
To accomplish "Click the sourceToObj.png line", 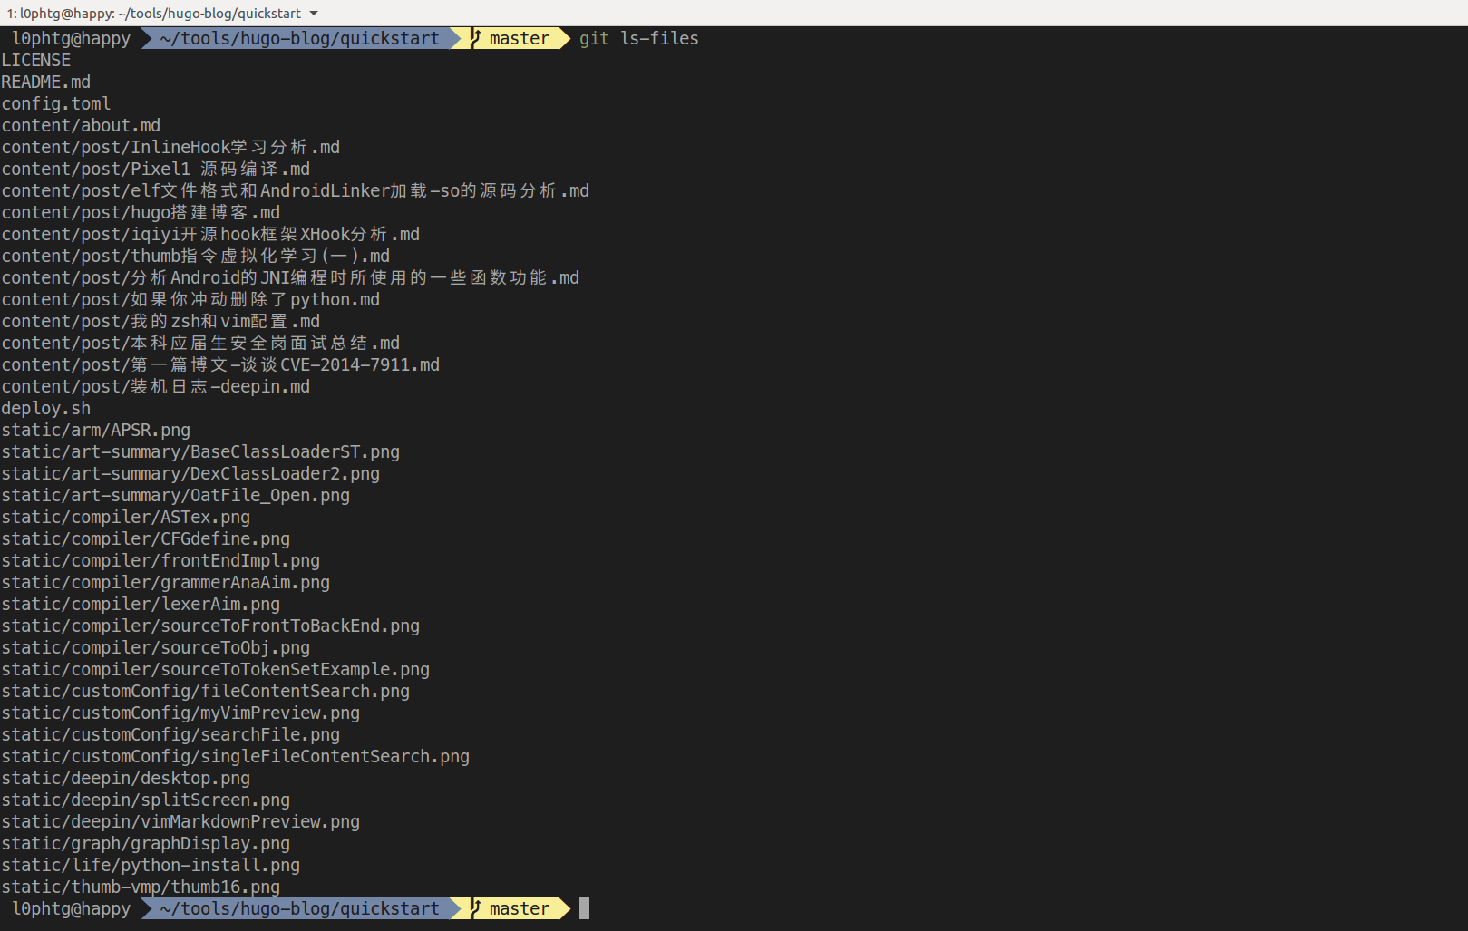I will click(156, 647).
